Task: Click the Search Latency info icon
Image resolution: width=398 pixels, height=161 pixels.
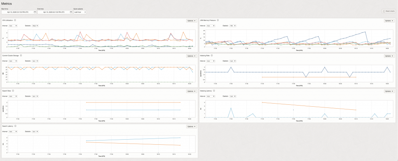Action: click(15, 126)
